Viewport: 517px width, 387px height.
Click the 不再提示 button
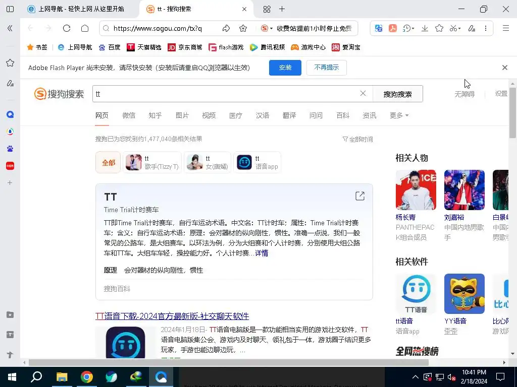click(327, 68)
